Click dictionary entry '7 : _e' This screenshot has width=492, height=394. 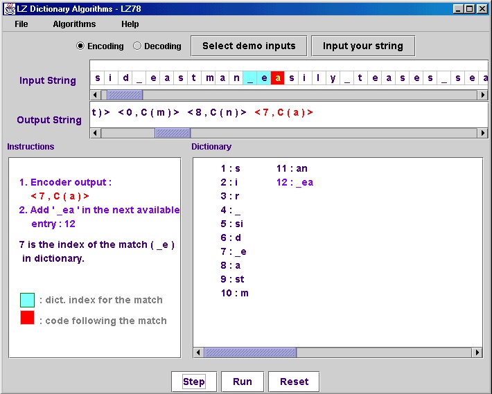234,251
